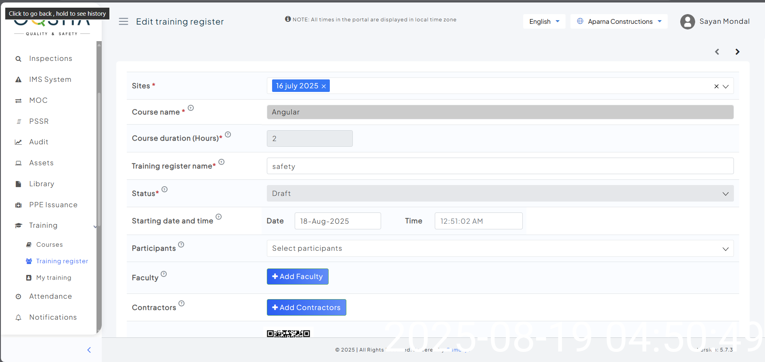Open Inspections in the sidebar
Viewport: 765px width, 362px height.
(x=50, y=58)
